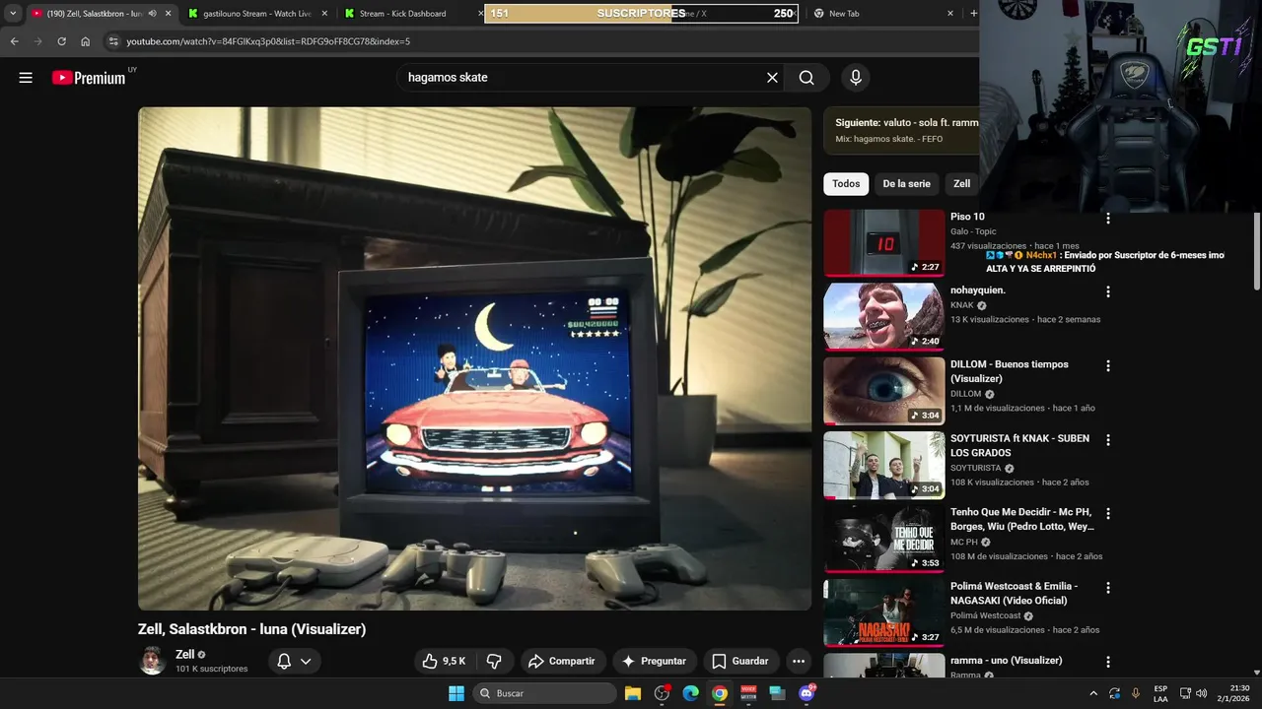Viewport: 1262px width, 709px height.
Task: Open clock and date in taskbar
Action: pyautogui.click(x=1232, y=693)
